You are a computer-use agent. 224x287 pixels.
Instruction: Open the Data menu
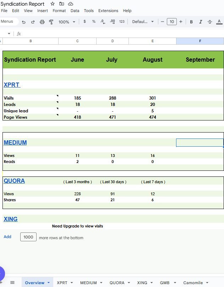[x=75, y=11]
